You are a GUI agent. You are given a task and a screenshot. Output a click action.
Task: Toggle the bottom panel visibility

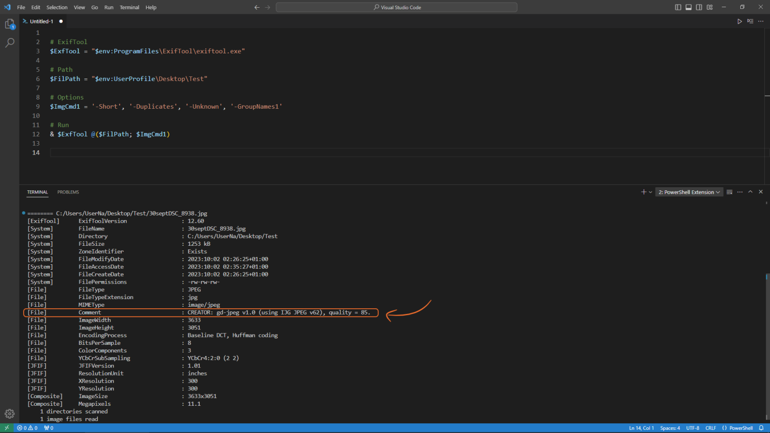coord(688,7)
